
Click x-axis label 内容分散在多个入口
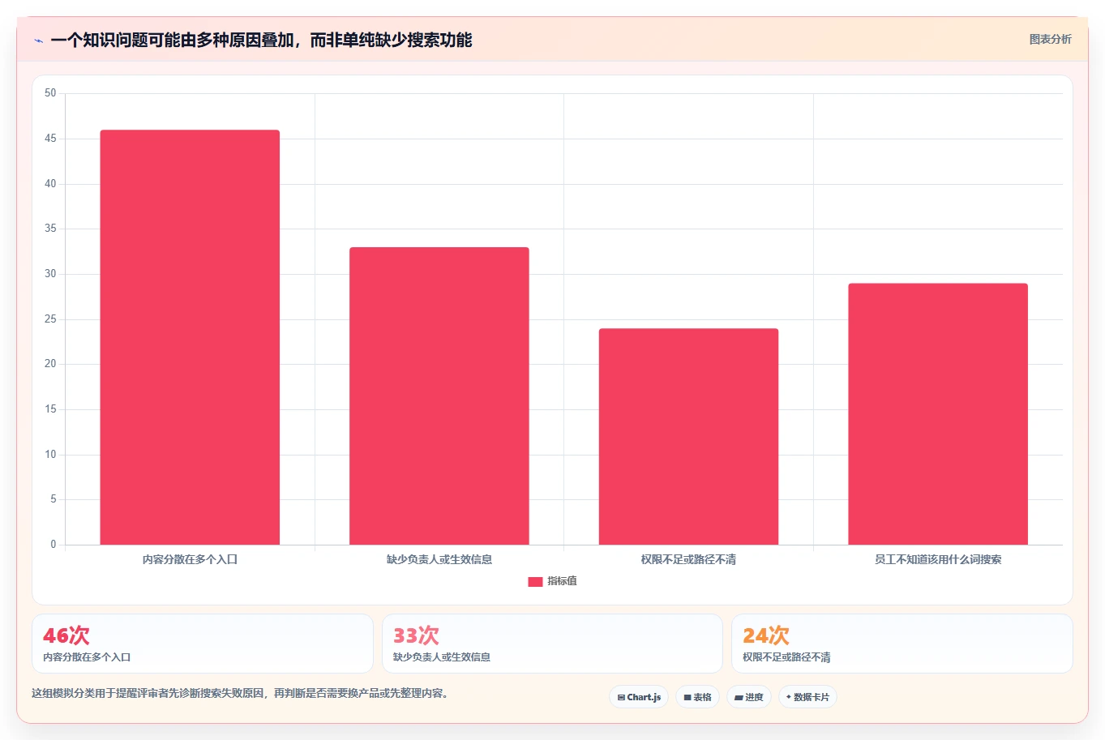(190, 559)
